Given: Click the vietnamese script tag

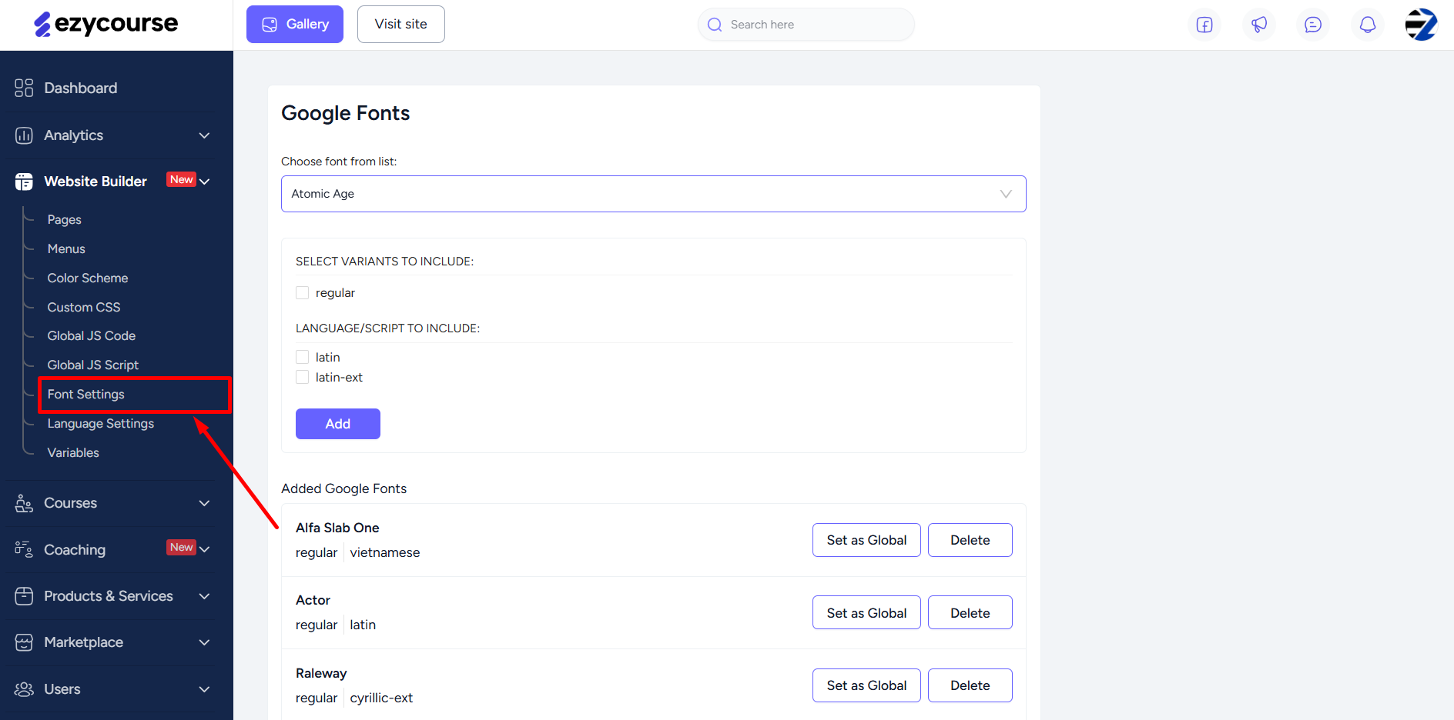Looking at the screenshot, I should 385,553.
